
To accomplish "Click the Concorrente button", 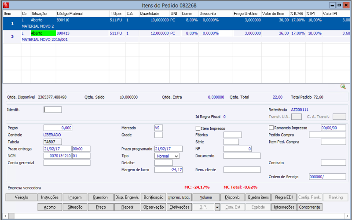I will (310, 207).
